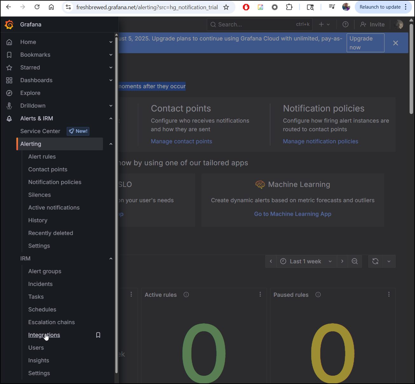Shift time range backward with left arrow

tap(271, 261)
